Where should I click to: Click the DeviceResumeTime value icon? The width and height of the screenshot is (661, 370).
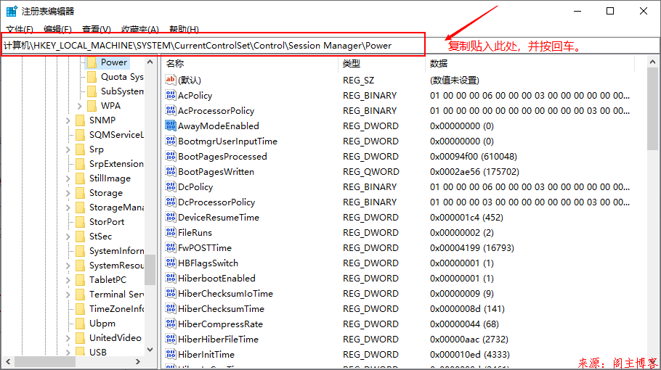coord(170,217)
